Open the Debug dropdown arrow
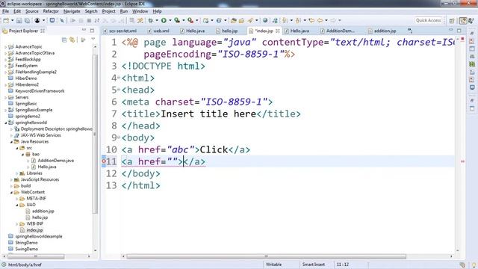The width and height of the screenshot is (478, 269). (157, 20)
